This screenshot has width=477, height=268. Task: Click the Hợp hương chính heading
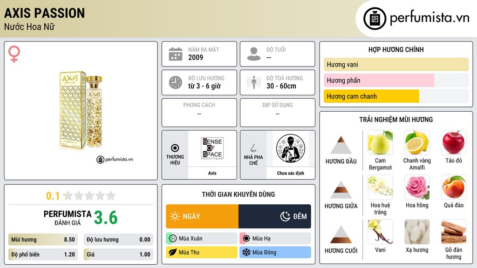(396, 49)
